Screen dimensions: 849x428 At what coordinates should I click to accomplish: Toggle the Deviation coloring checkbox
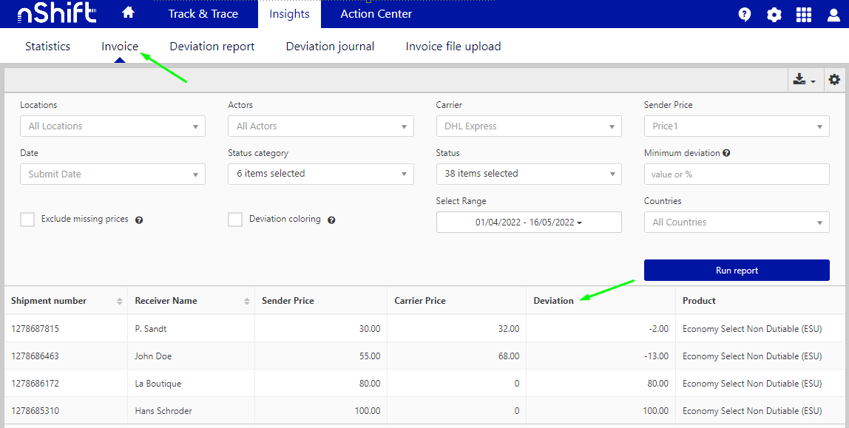pyautogui.click(x=235, y=220)
